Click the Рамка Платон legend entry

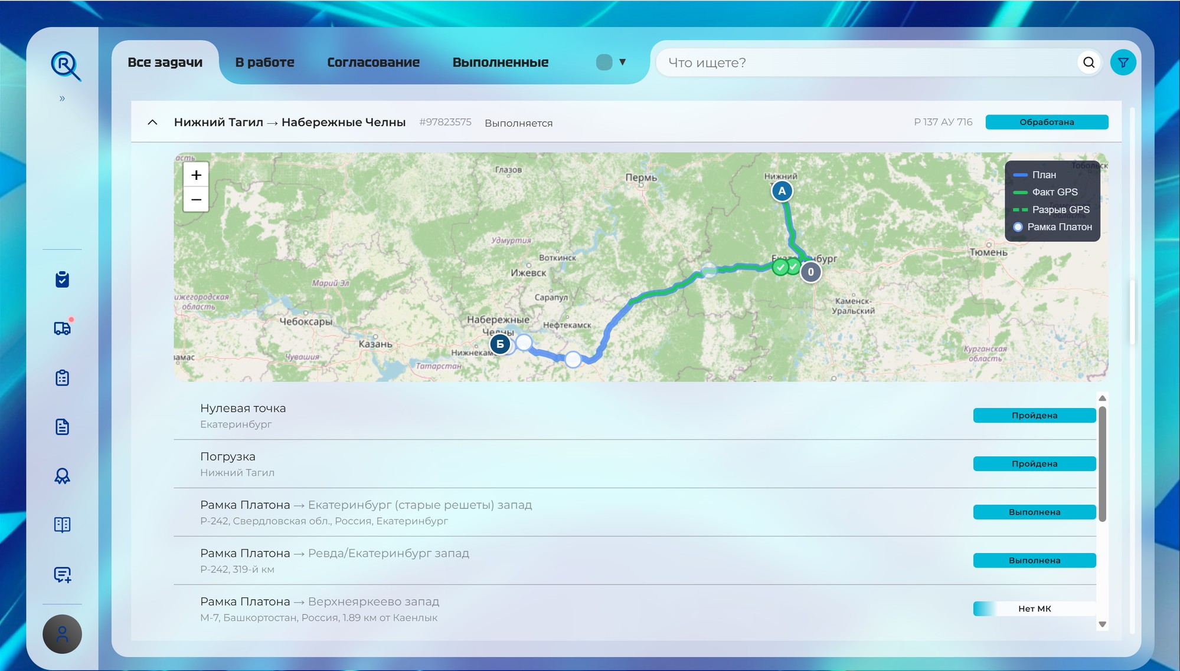(1052, 227)
